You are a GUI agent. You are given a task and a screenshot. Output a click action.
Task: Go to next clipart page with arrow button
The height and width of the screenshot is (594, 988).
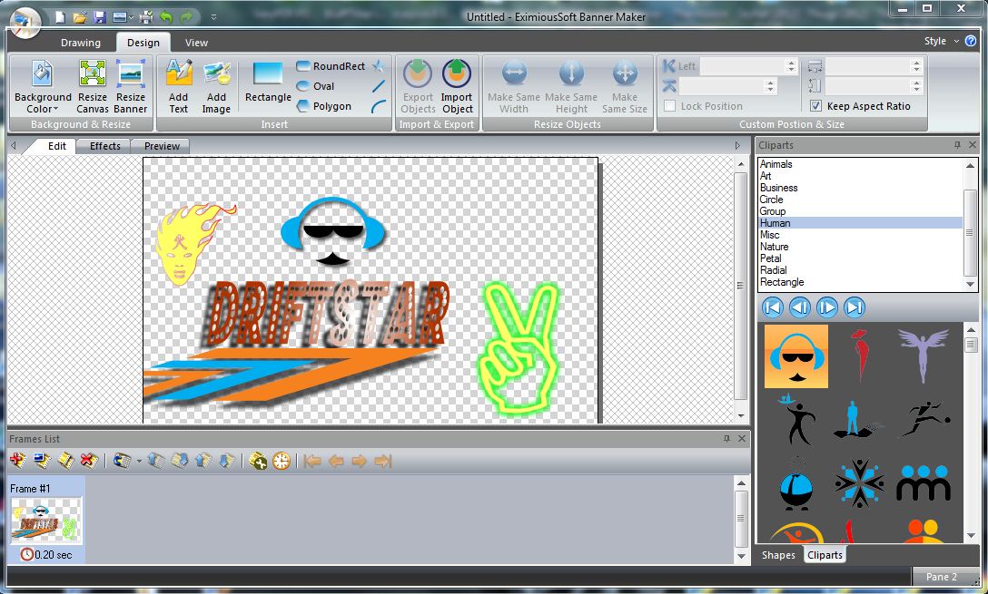point(826,307)
